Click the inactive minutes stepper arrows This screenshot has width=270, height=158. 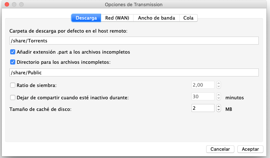click(x=218, y=97)
